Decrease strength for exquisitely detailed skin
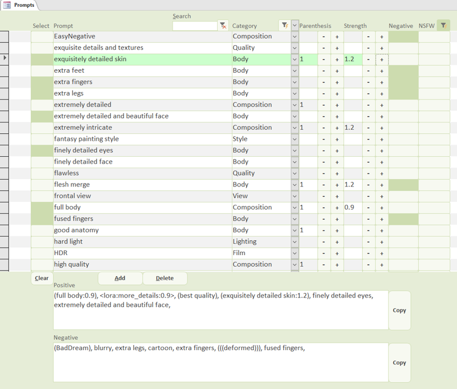This screenshot has width=457, height=389. [368, 59]
